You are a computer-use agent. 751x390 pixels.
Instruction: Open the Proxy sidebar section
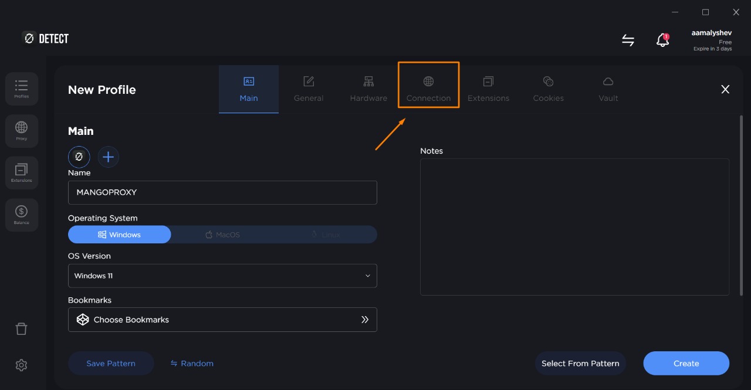coord(22,131)
